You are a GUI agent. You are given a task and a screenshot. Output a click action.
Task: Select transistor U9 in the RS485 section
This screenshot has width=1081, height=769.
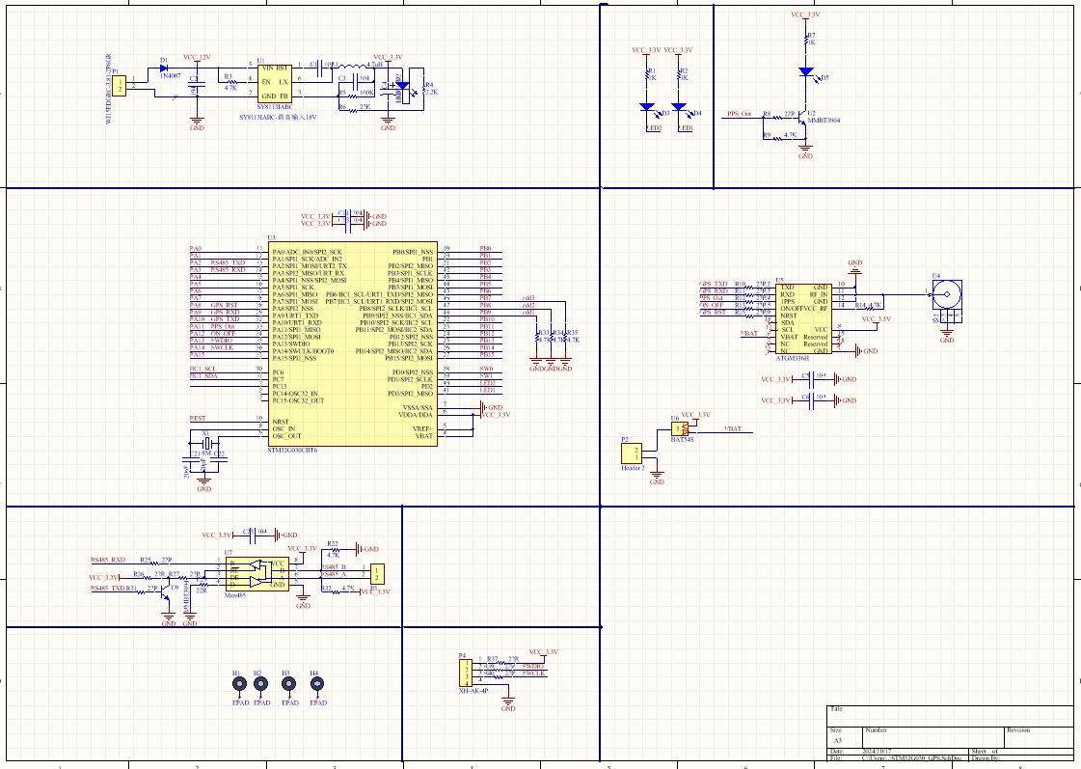pos(168,593)
